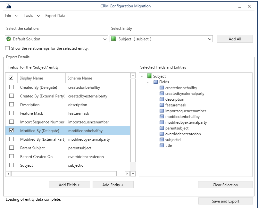Click the green entity icon in Select Entity
The width and height of the screenshot is (258, 208).
tap(113, 39)
